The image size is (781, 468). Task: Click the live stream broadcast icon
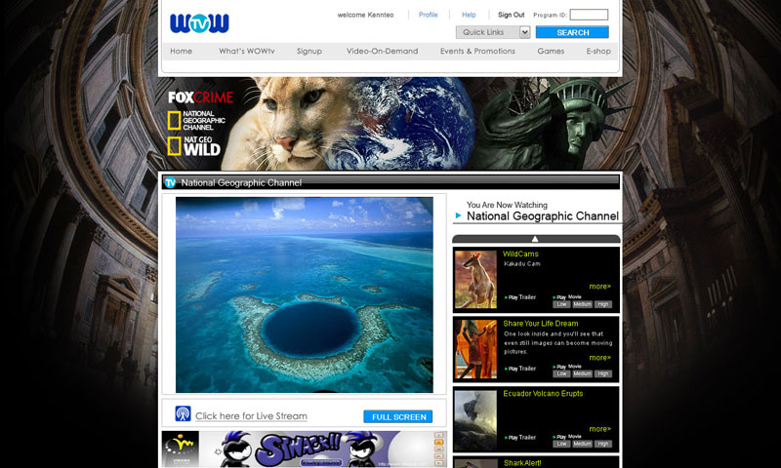tap(183, 413)
